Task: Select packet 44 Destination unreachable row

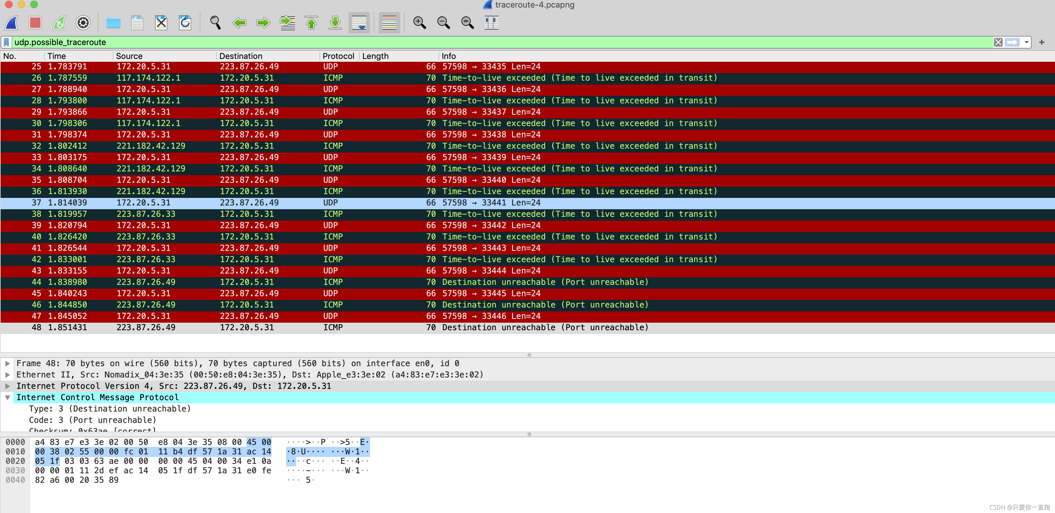Action: coord(527,282)
